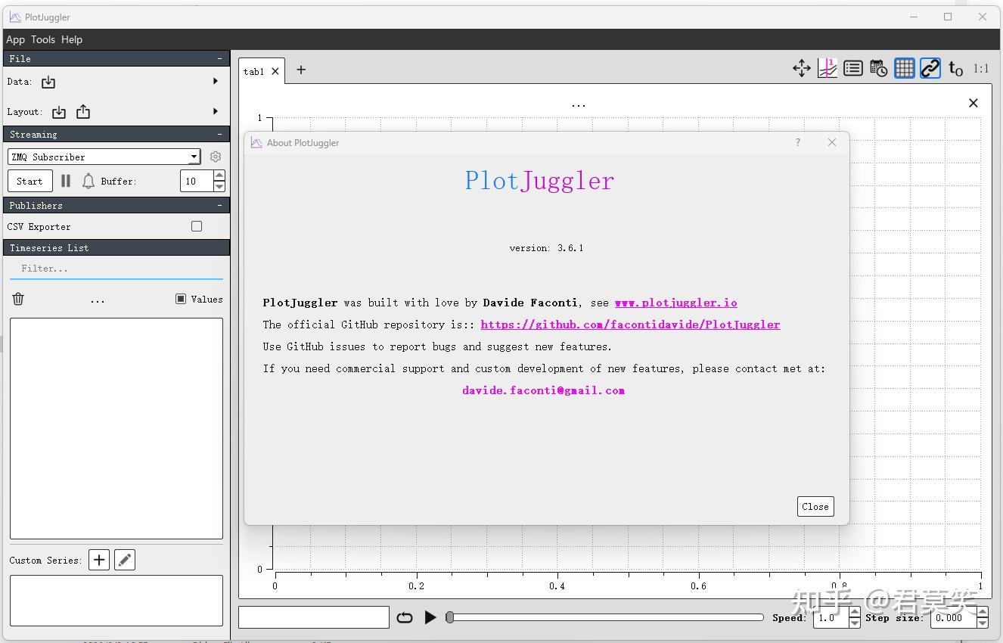Click the Close button in About dialog
1003x643 pixels.
click(x=815, y=506)
